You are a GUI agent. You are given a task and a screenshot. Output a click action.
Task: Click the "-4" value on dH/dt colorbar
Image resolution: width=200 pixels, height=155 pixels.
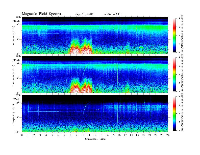point(179,18)
